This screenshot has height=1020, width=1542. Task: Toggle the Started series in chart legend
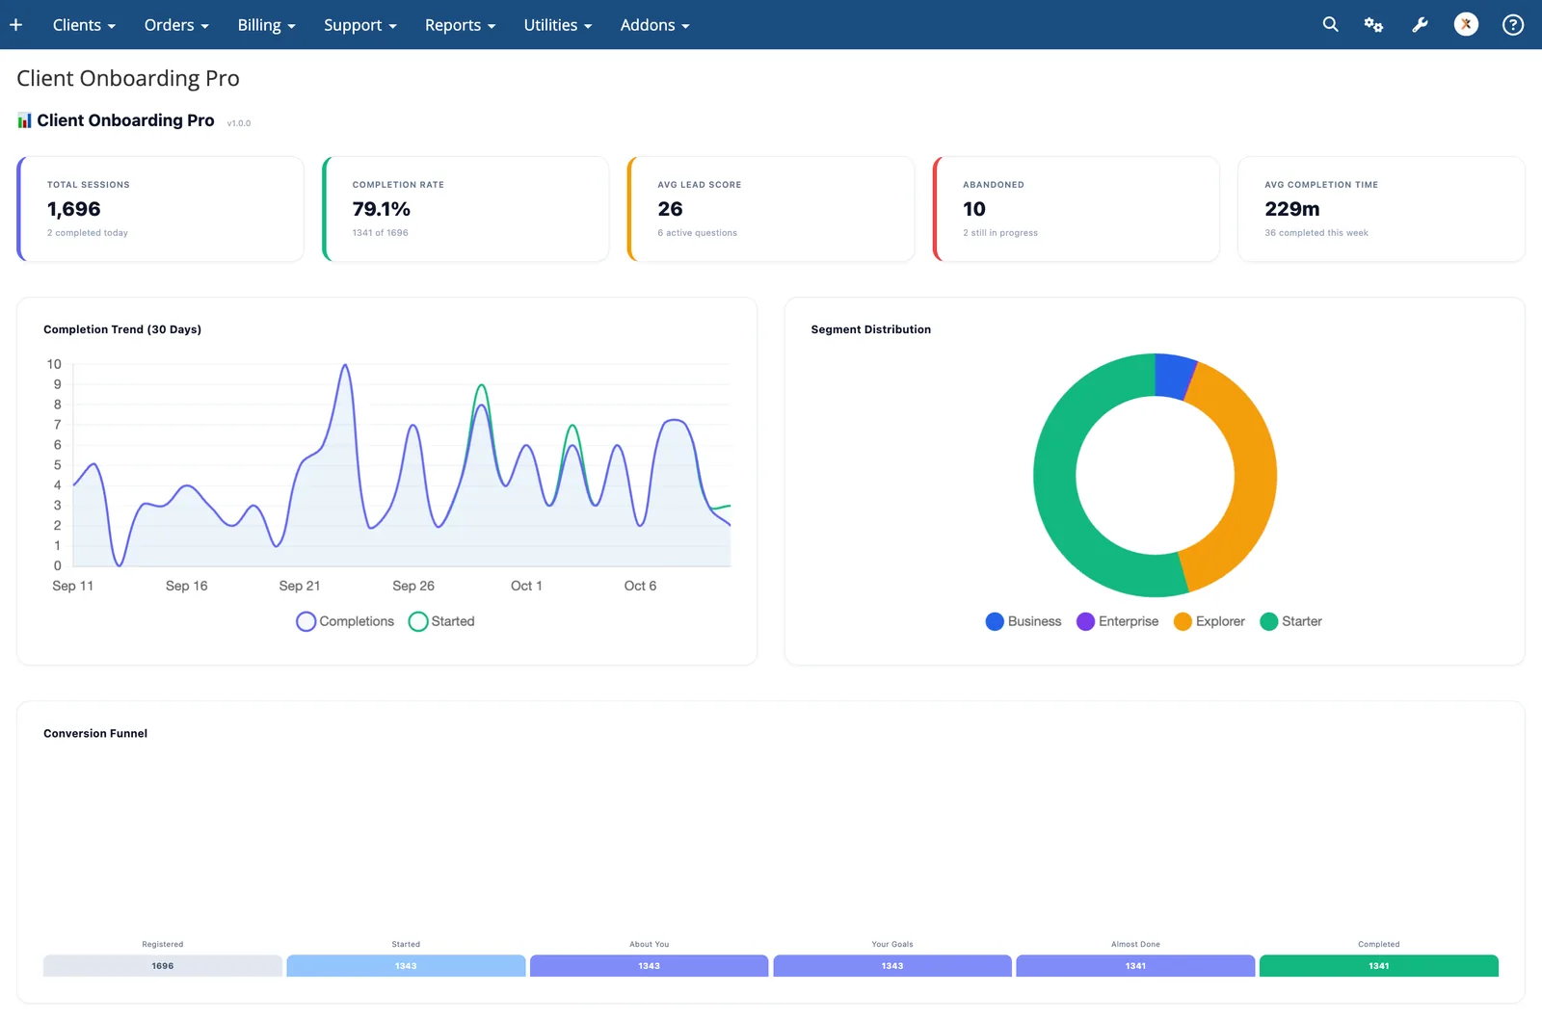pyautogui.click(x=441, y=621)
